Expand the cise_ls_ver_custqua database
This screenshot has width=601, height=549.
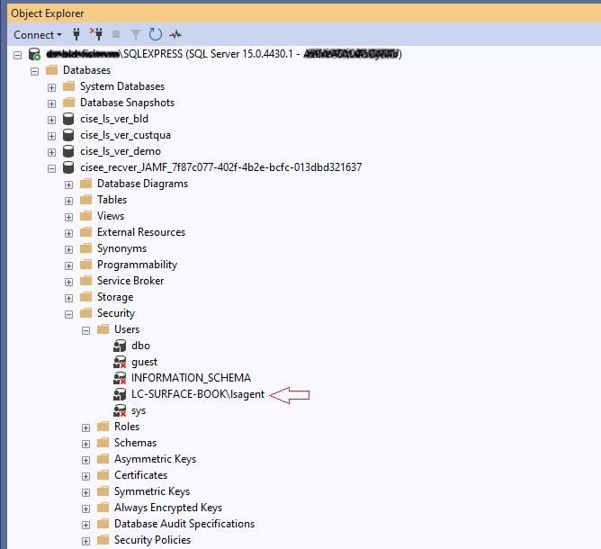52,136
